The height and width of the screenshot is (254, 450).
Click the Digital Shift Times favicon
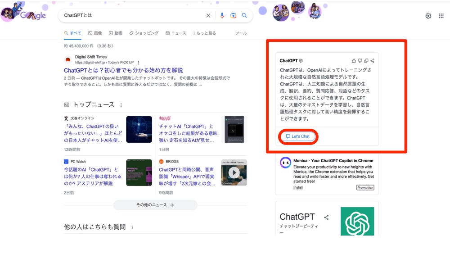click(68, 60)
